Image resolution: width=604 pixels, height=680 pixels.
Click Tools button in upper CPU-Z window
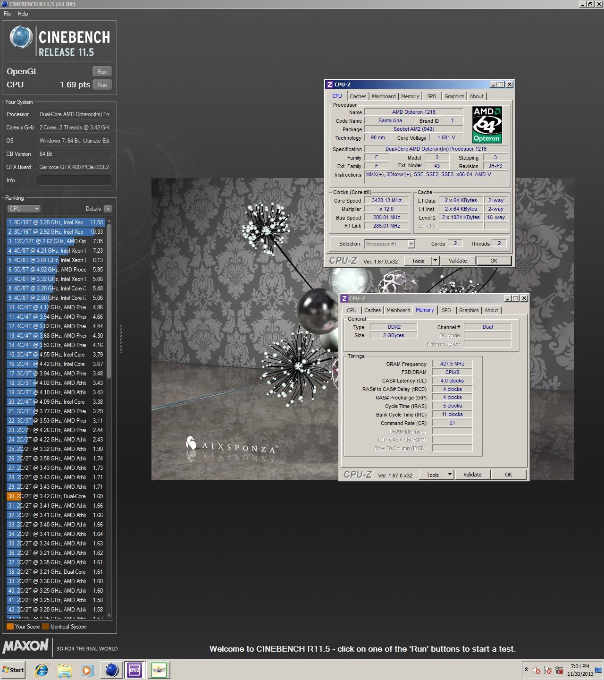click(418, 261)
